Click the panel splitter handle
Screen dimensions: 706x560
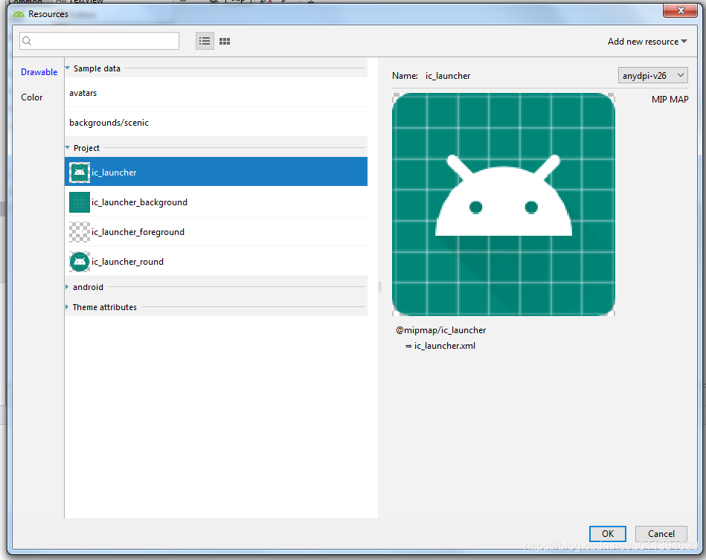tap(379, 287)
